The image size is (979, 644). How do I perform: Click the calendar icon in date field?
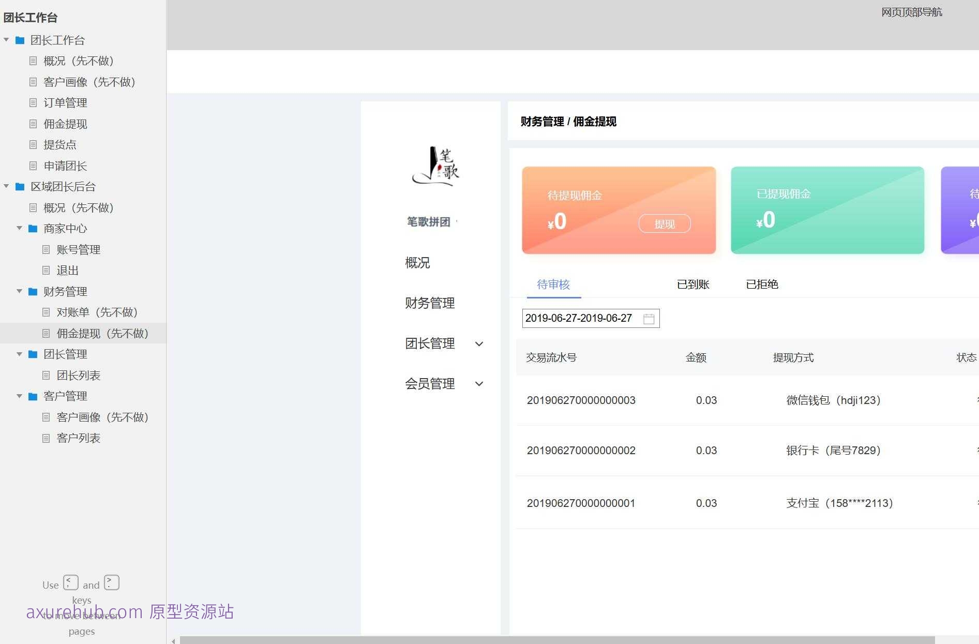point(649,319)
